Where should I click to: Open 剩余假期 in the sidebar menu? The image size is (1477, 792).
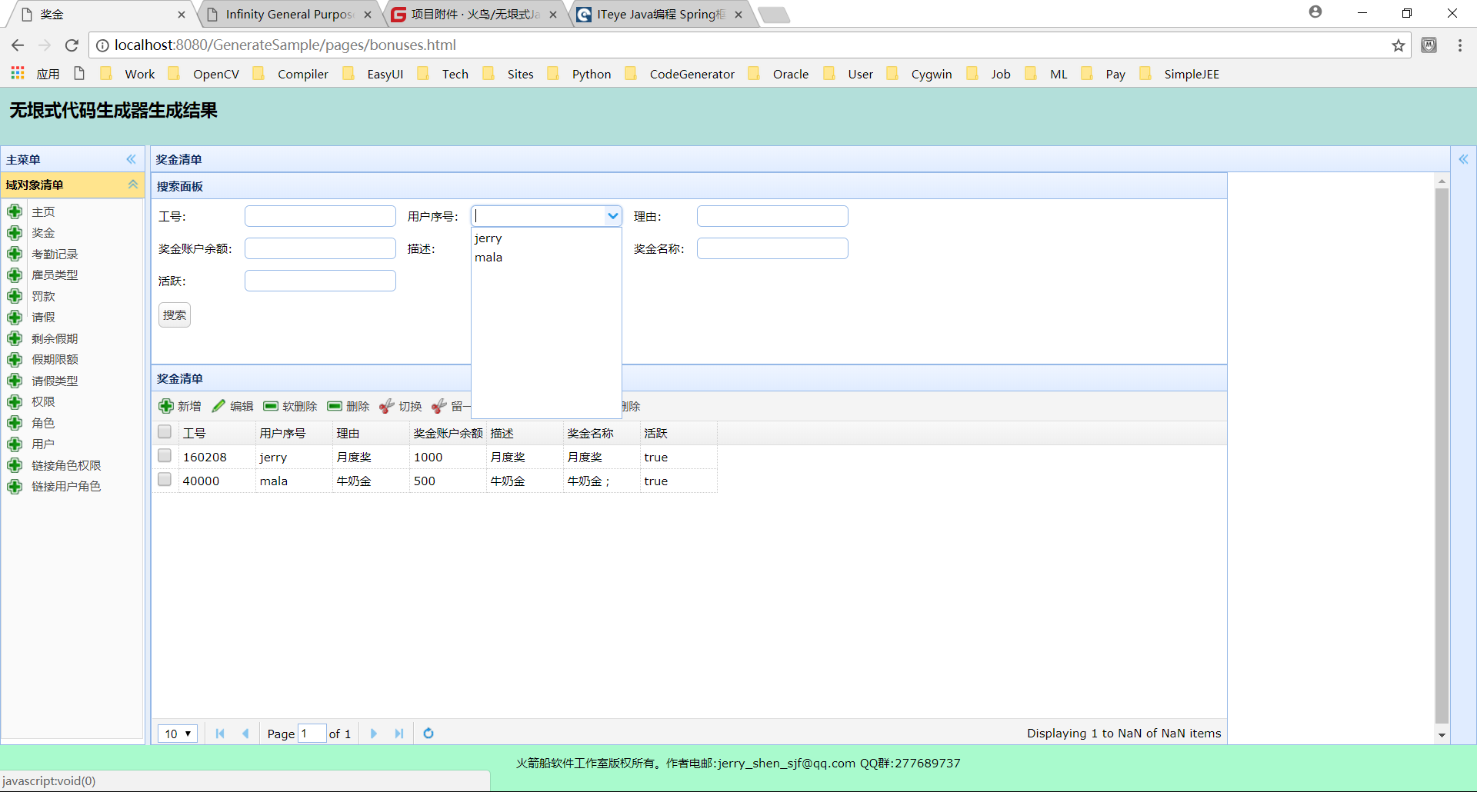coord(55,338)
